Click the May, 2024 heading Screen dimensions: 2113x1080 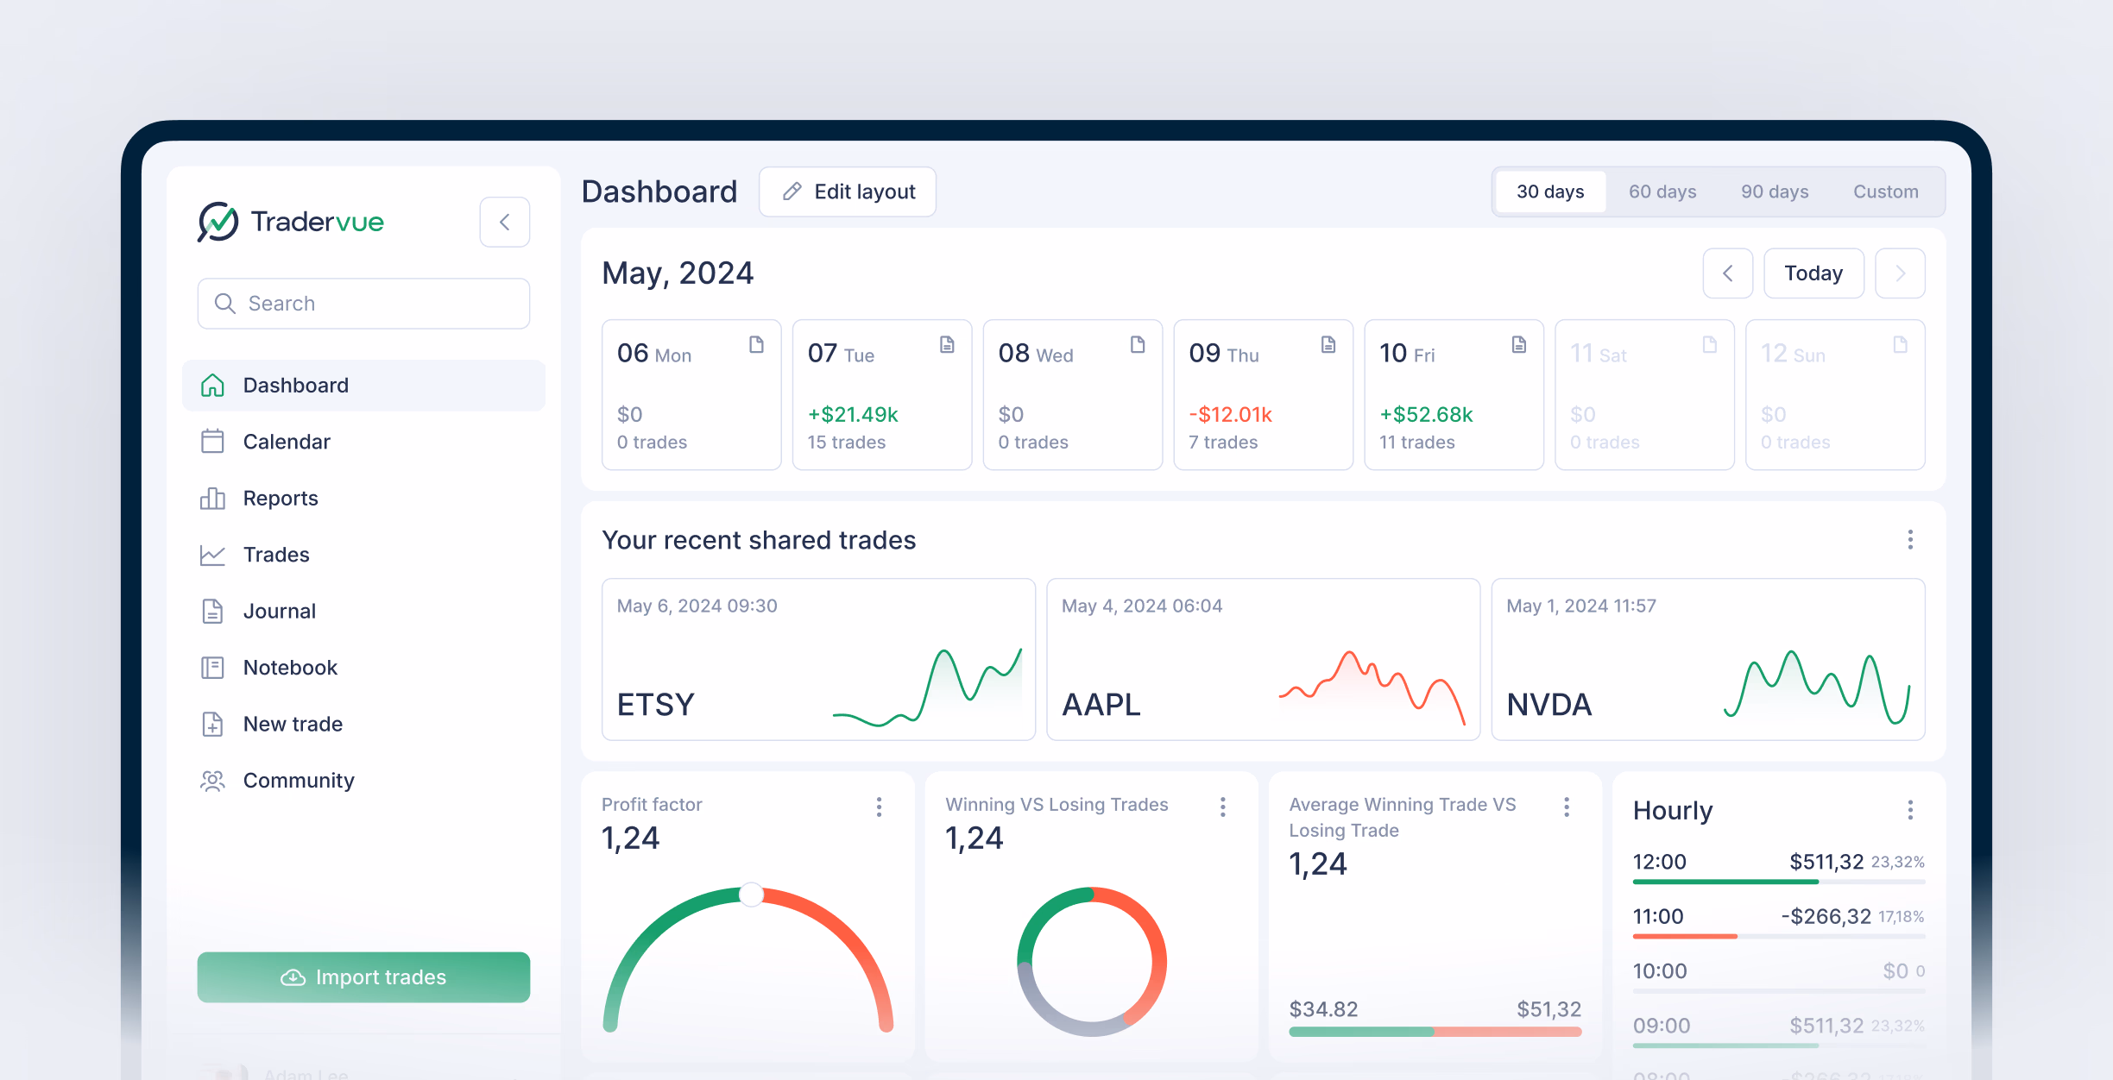coord(678,273)
